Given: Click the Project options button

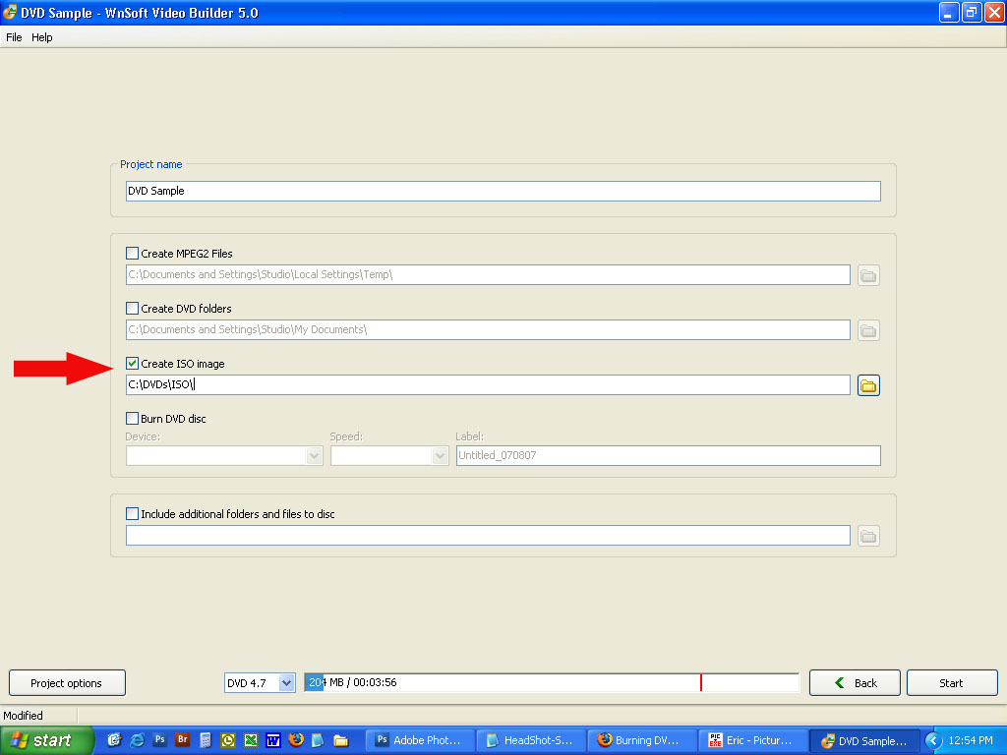Looking at the screenshot, I should (67, 683).
